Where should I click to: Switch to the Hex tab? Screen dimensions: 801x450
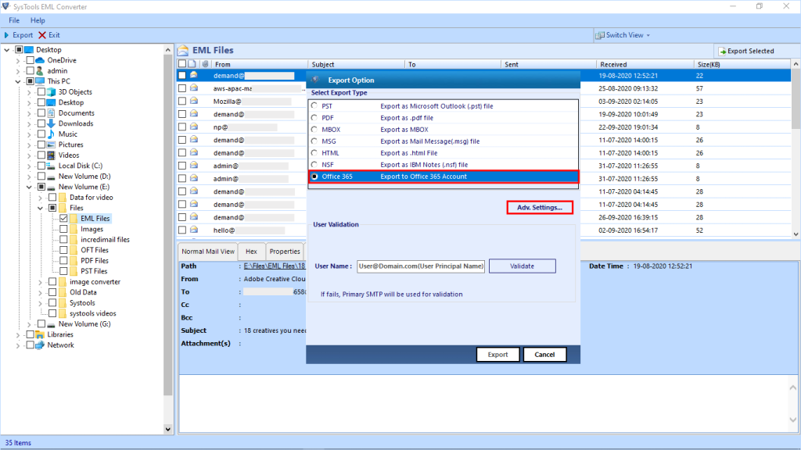pos(251,252)
